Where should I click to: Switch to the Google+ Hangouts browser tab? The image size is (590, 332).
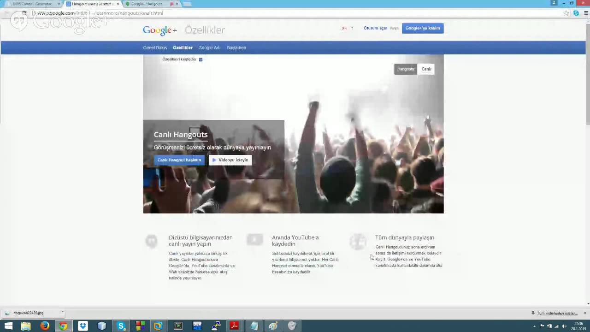(x=147, y=4)
